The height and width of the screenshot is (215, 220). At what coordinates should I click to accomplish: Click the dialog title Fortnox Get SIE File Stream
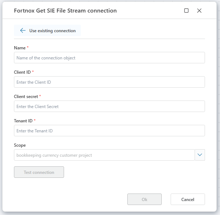[65, 11]
